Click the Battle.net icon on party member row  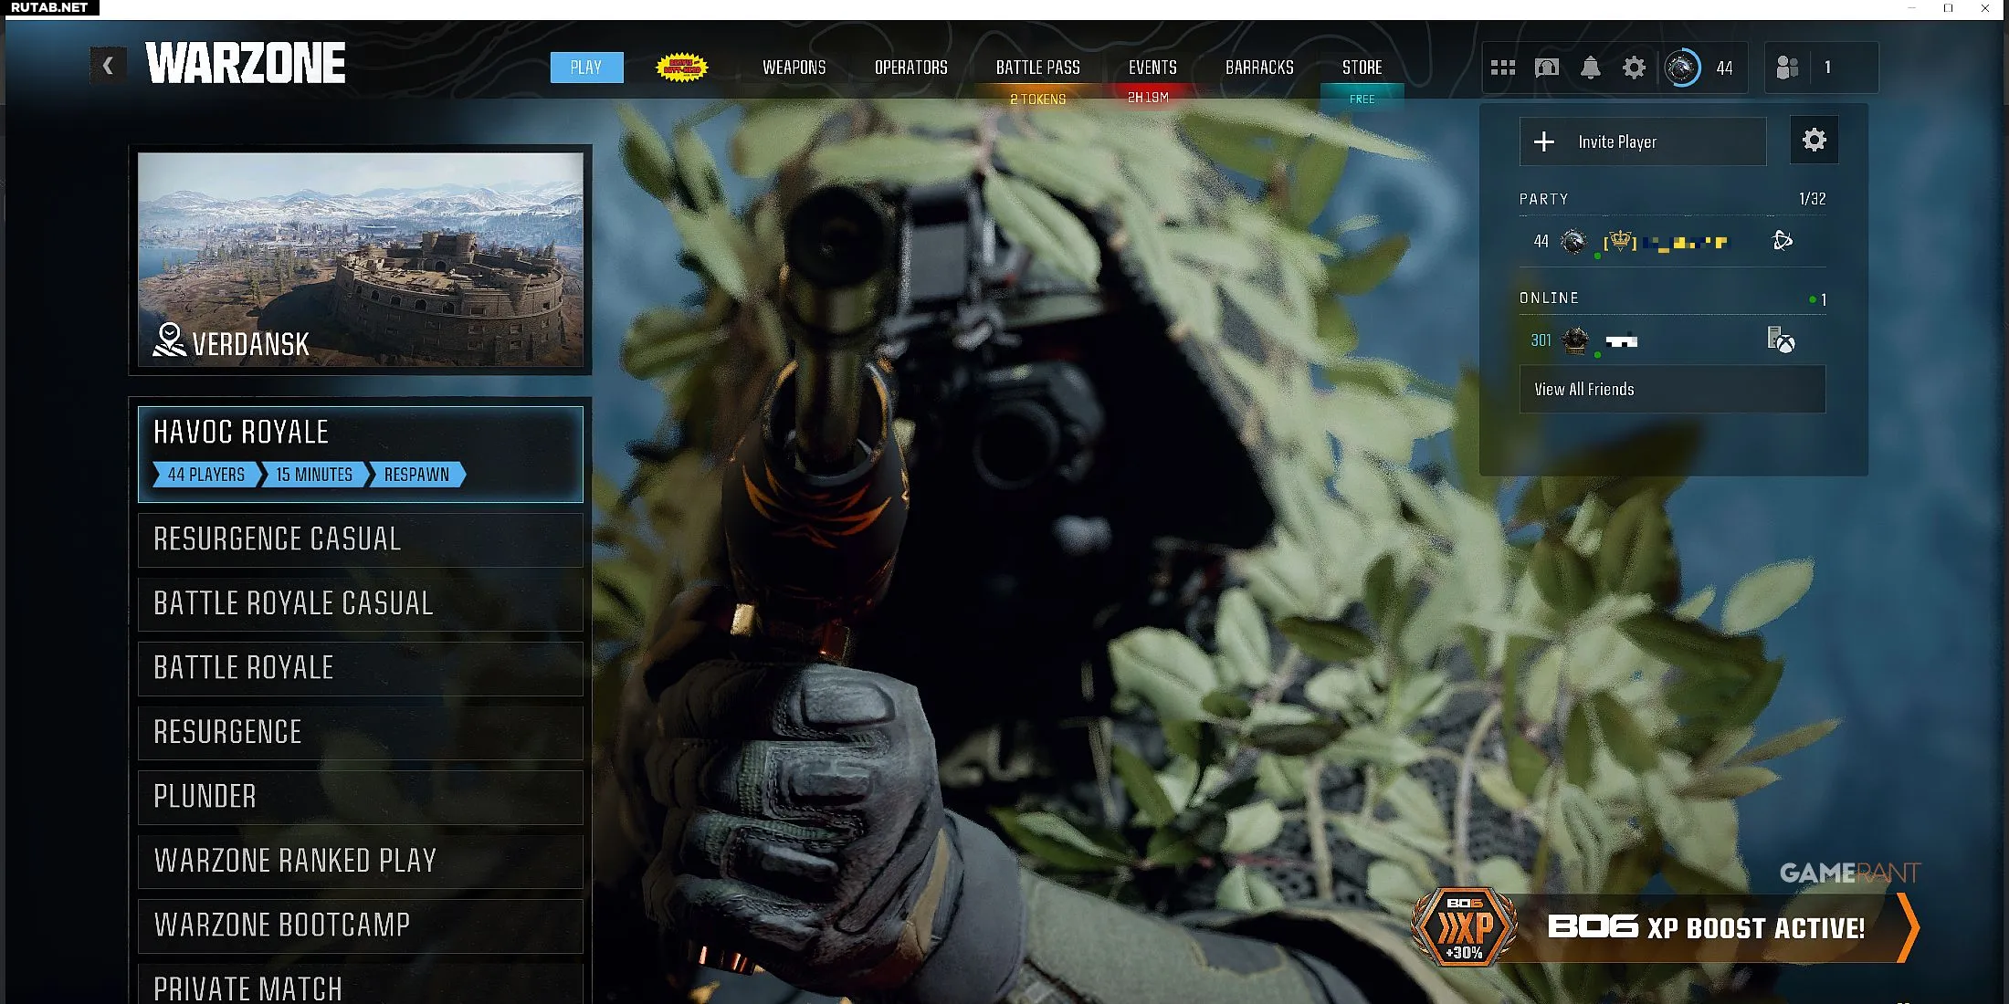(1782, 241)
